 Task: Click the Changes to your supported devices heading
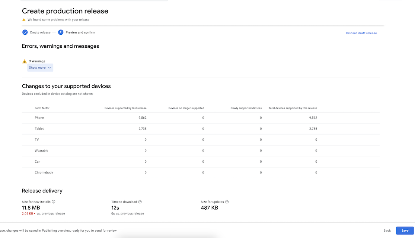tap(66, 86)
